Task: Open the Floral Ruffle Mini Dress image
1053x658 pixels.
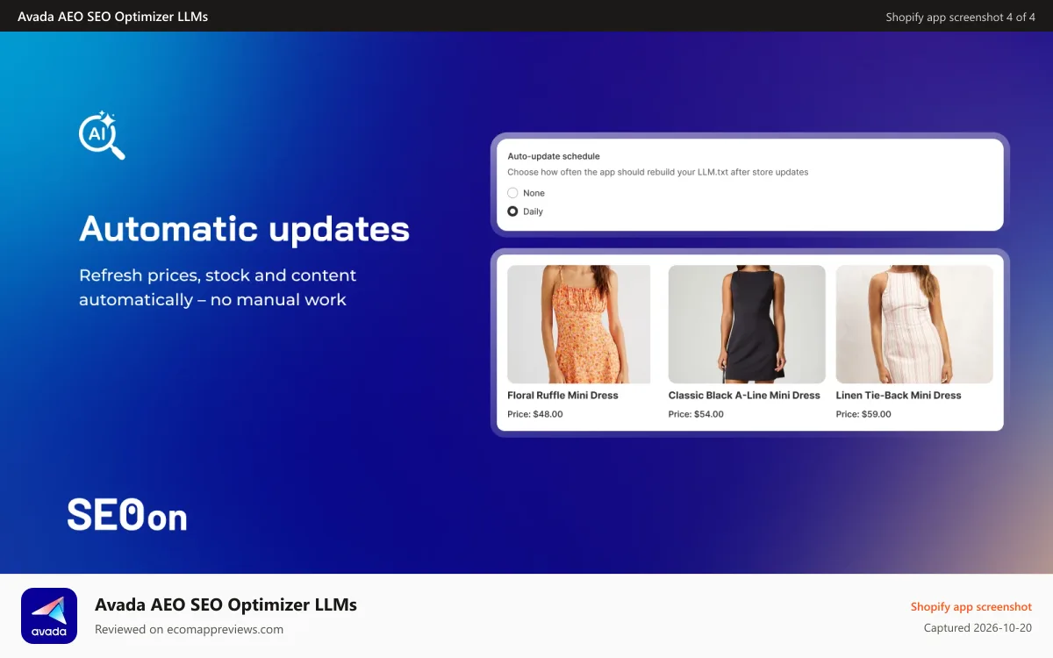Action: [579, 325]
